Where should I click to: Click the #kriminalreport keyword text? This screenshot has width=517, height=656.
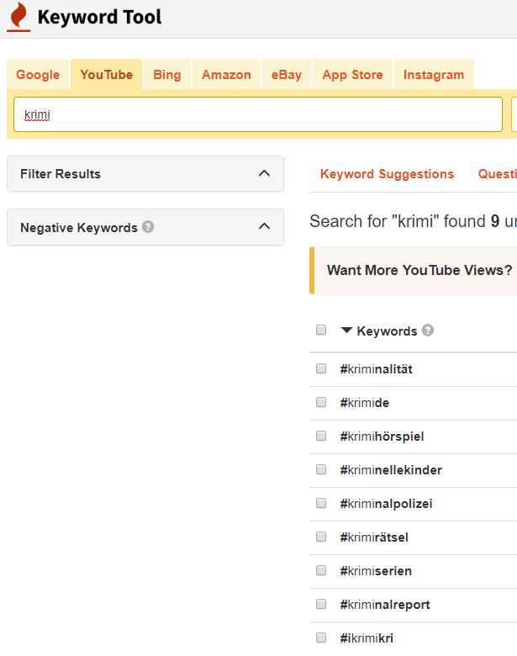coord(385,605)
